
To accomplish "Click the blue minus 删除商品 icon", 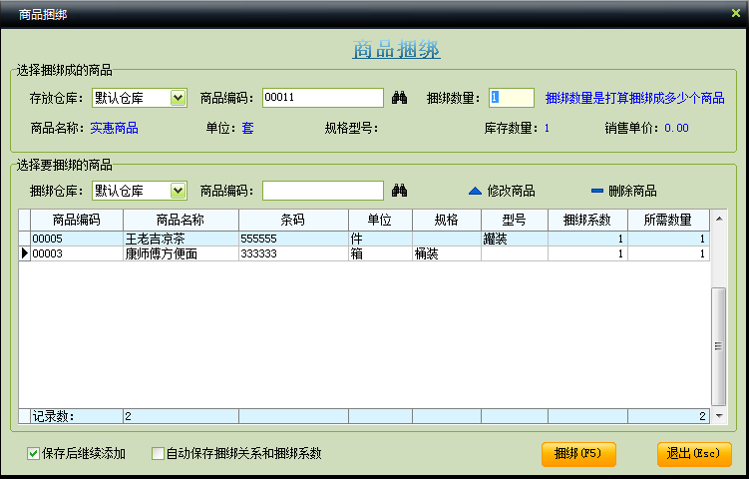I will (x=597, y=191).
